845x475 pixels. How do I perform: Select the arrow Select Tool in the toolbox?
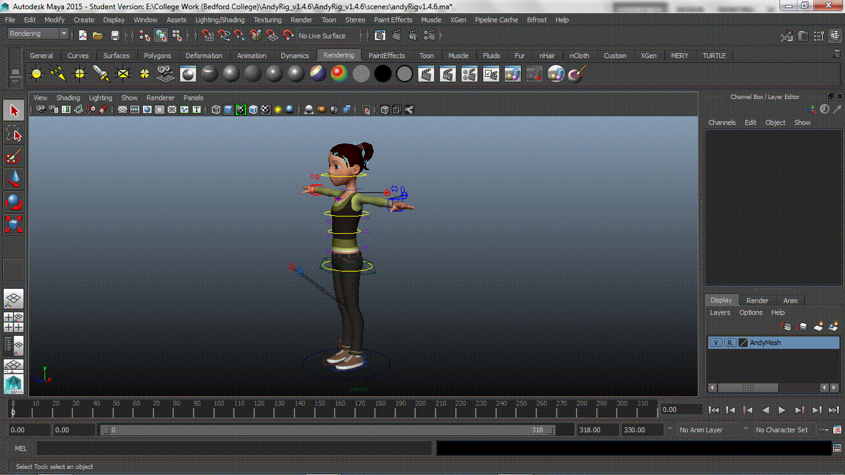(x=14, y=110)
